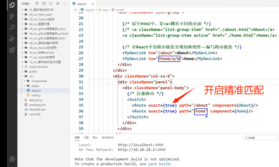Expand folder 07_src_github搜索案例_fetch

coord(47,38)
